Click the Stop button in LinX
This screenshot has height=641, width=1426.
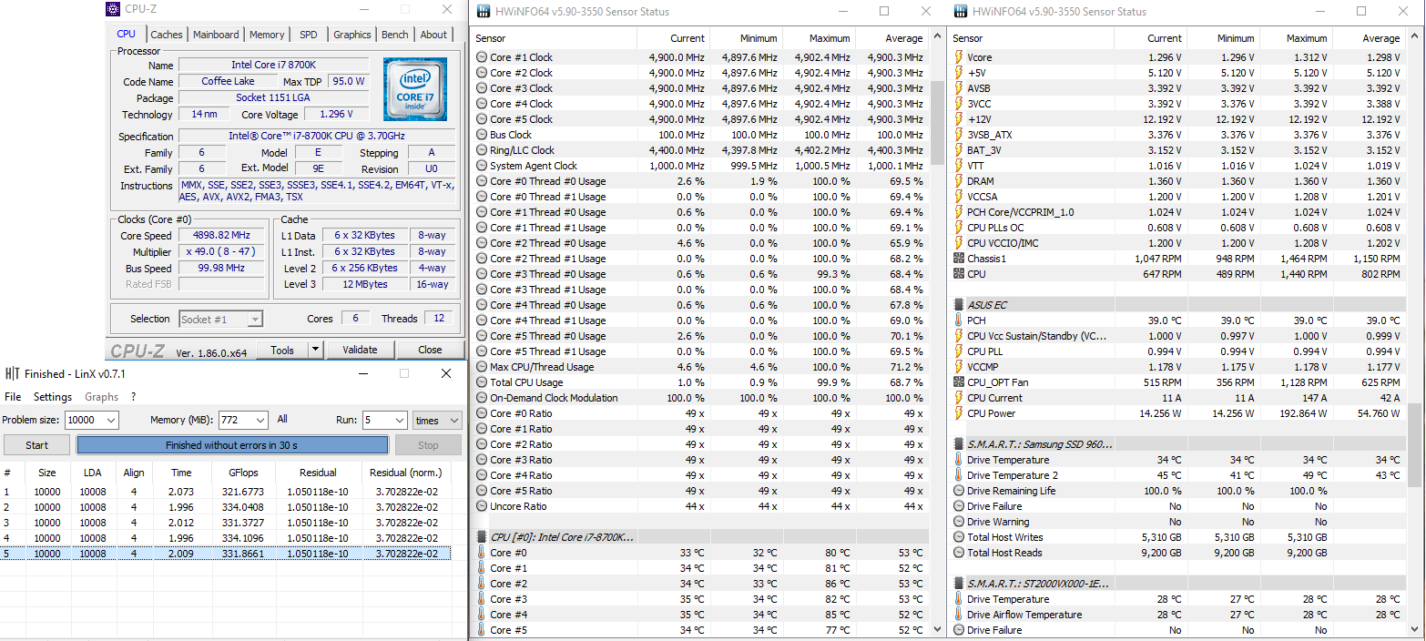[x=428, y=445]
